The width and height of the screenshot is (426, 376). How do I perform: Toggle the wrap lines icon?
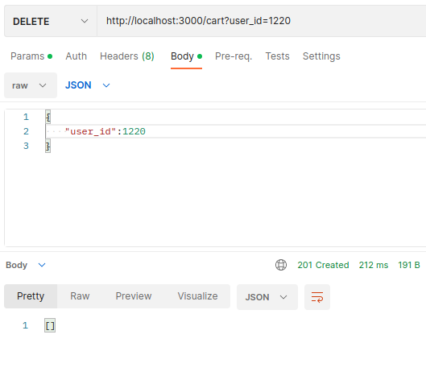[x=317, y=297]
